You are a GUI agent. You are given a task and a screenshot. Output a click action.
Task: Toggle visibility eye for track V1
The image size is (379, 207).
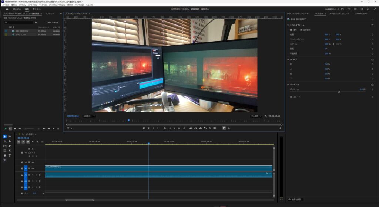coord(33,168)
